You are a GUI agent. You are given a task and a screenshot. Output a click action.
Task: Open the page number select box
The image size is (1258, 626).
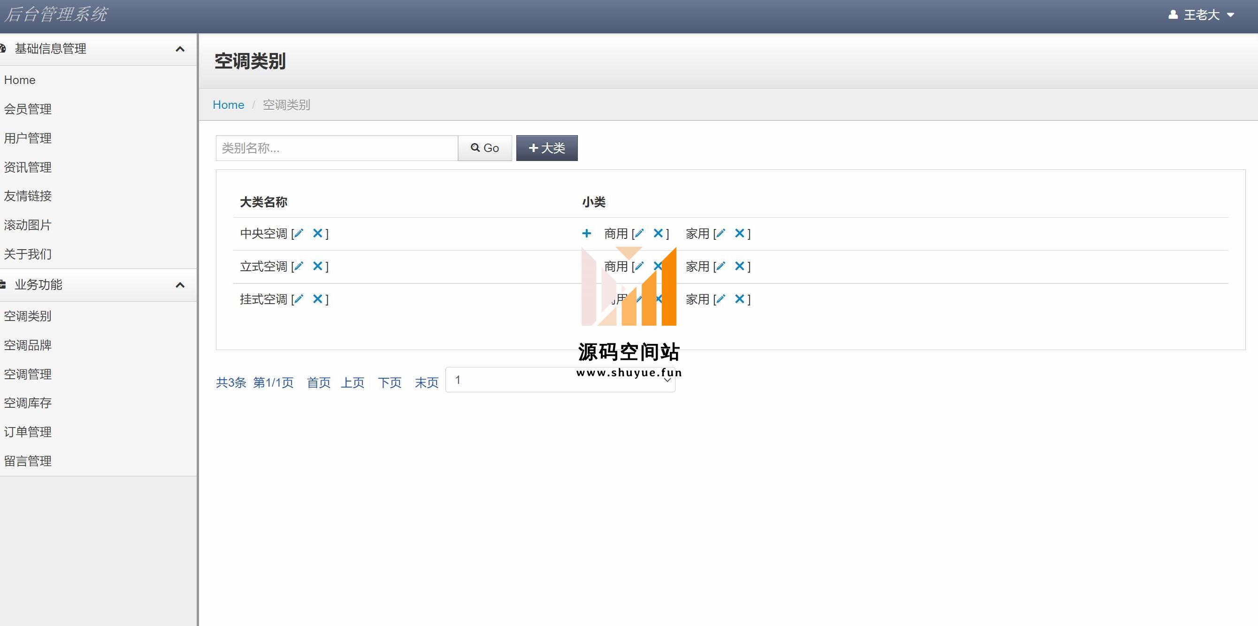click(560, 380)
